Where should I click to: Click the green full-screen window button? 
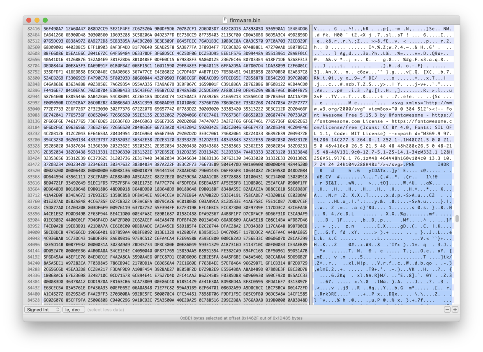point(45,20)
